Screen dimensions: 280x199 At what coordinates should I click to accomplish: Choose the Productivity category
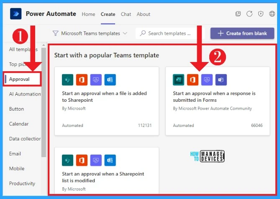coord(22,183)
